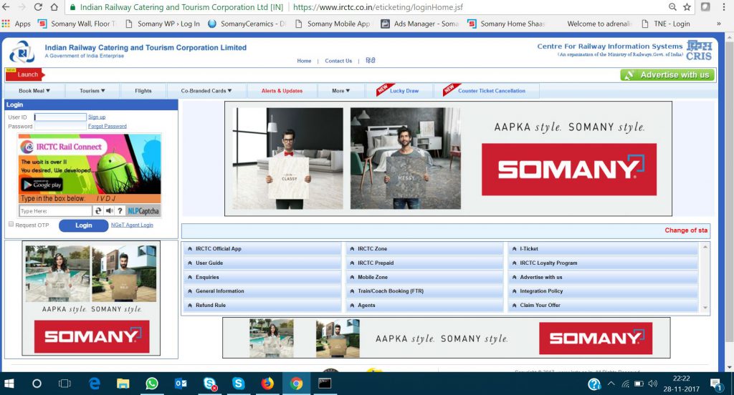Image resolution: width=734 pixels, height=395 pixels.
Task: Click the Home link in header
Action: 304,61
